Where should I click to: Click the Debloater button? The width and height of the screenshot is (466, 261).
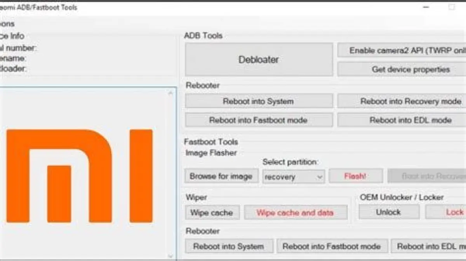pyautogui.click(x=259, y=60)
